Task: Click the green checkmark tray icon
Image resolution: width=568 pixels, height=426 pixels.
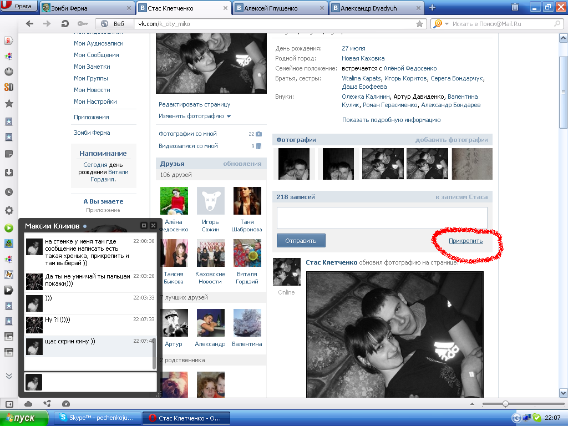Action: (536, 418)
